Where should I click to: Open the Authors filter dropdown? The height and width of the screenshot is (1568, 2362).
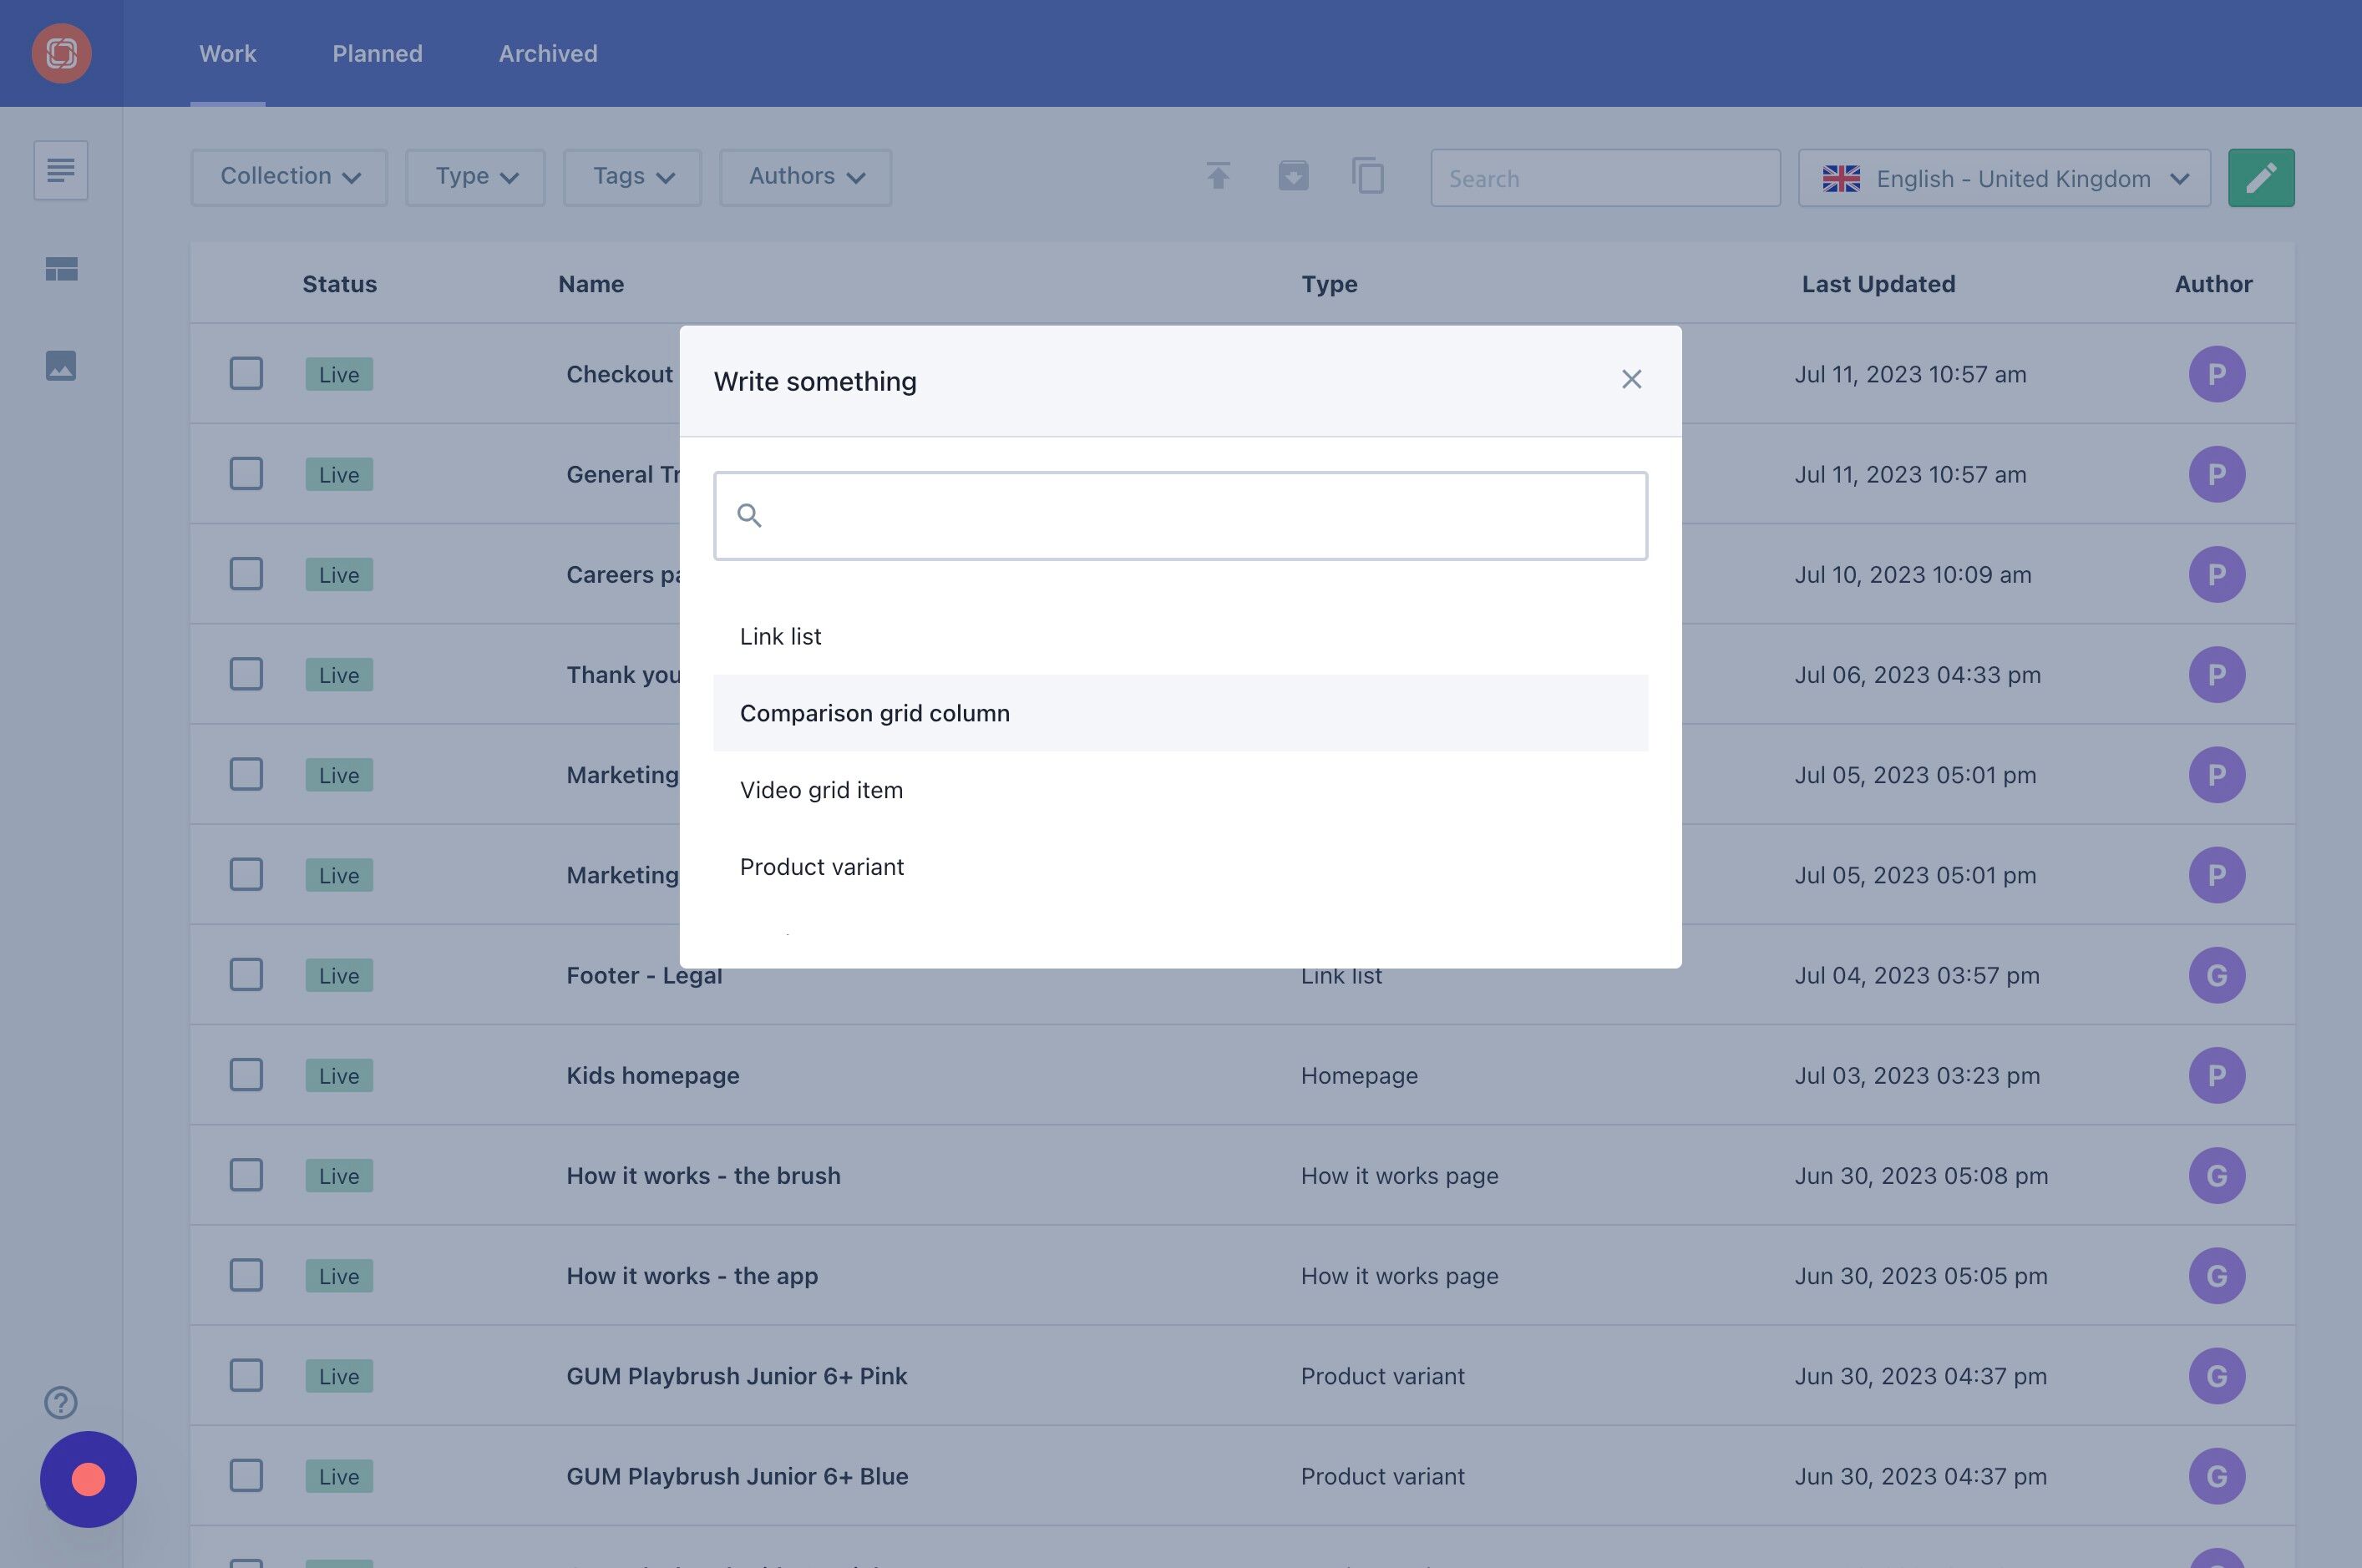[805, 177]
